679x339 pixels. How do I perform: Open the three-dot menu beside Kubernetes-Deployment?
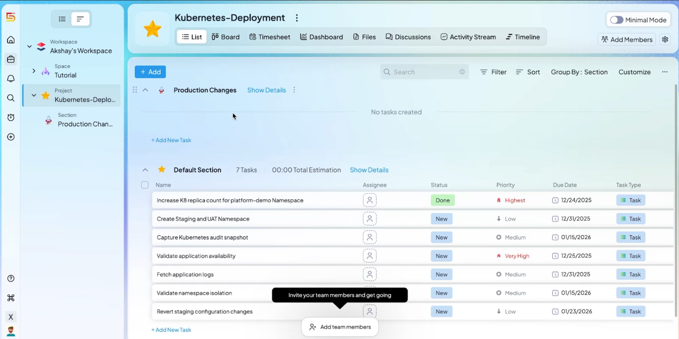tap(297, 18)
